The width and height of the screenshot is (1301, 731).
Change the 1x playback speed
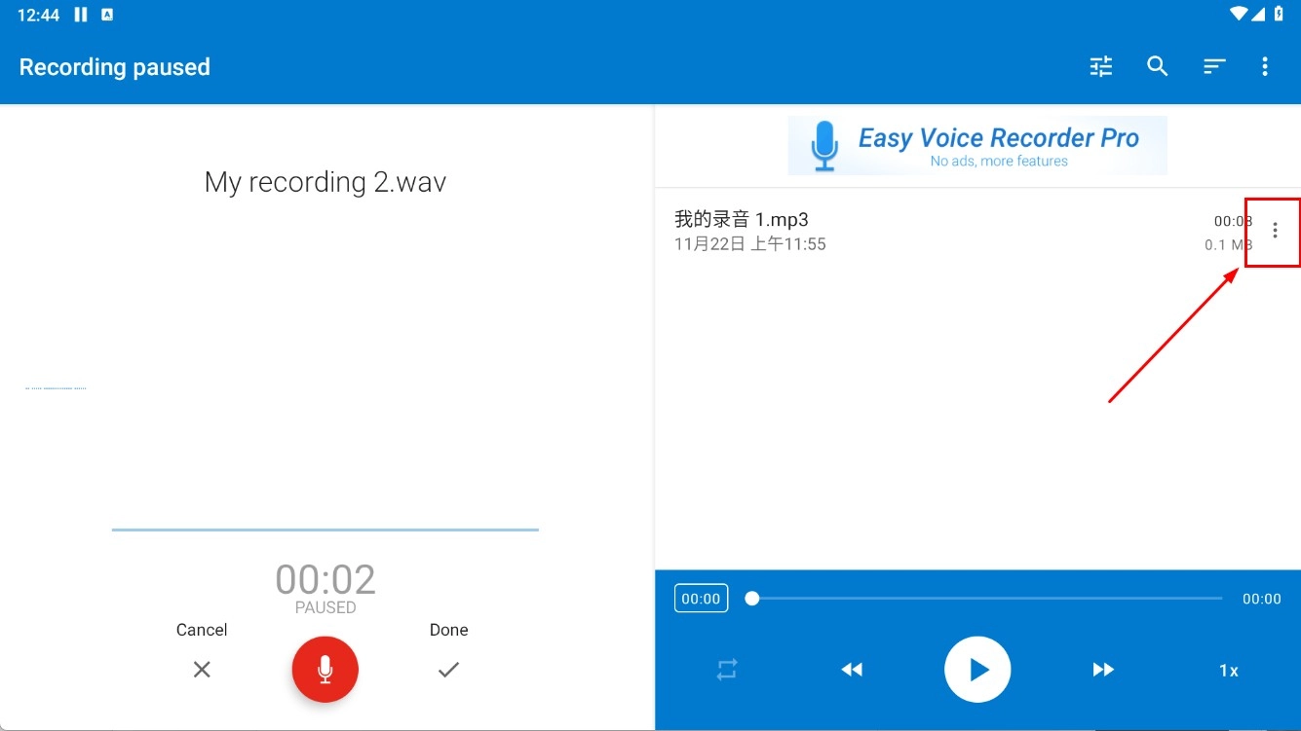[x=1229, y=671]
